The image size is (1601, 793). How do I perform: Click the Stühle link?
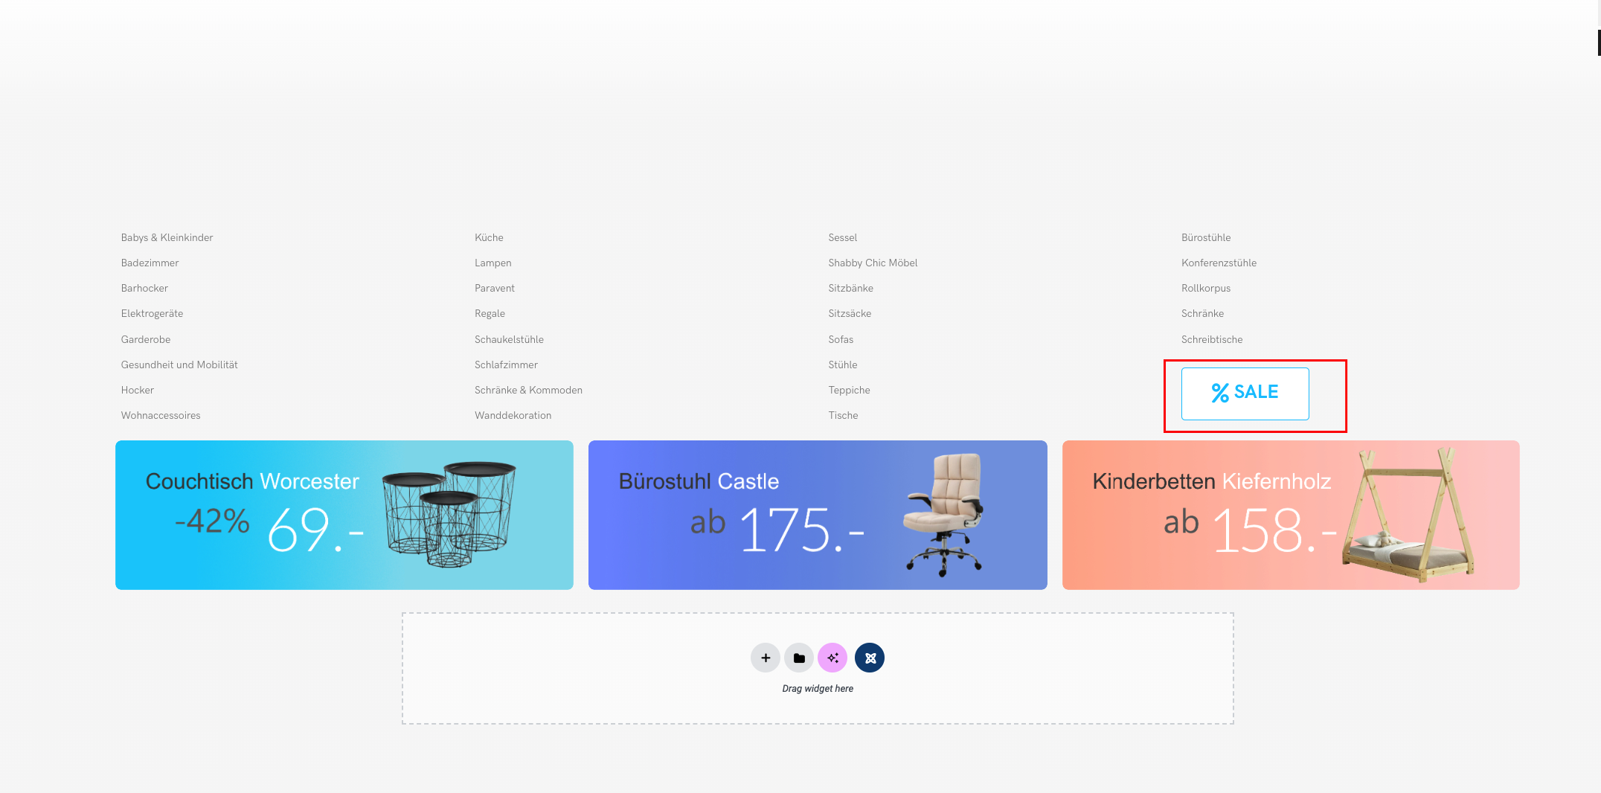pos(843,365)
